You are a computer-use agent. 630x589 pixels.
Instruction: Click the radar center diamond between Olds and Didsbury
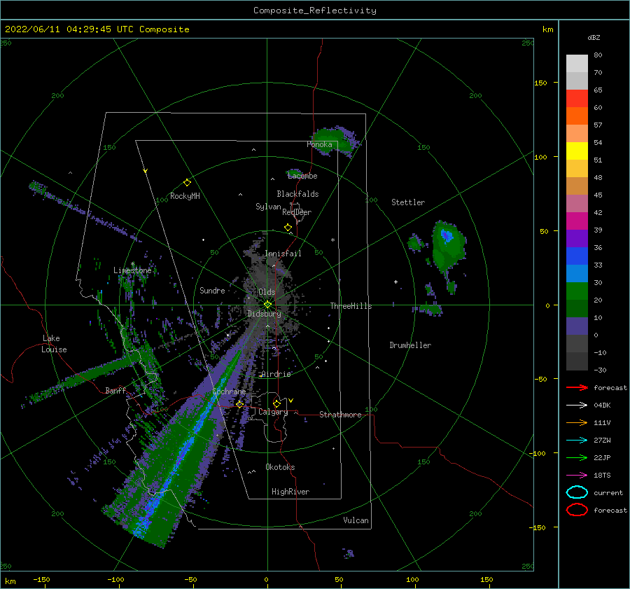click(x=267, y=305)
